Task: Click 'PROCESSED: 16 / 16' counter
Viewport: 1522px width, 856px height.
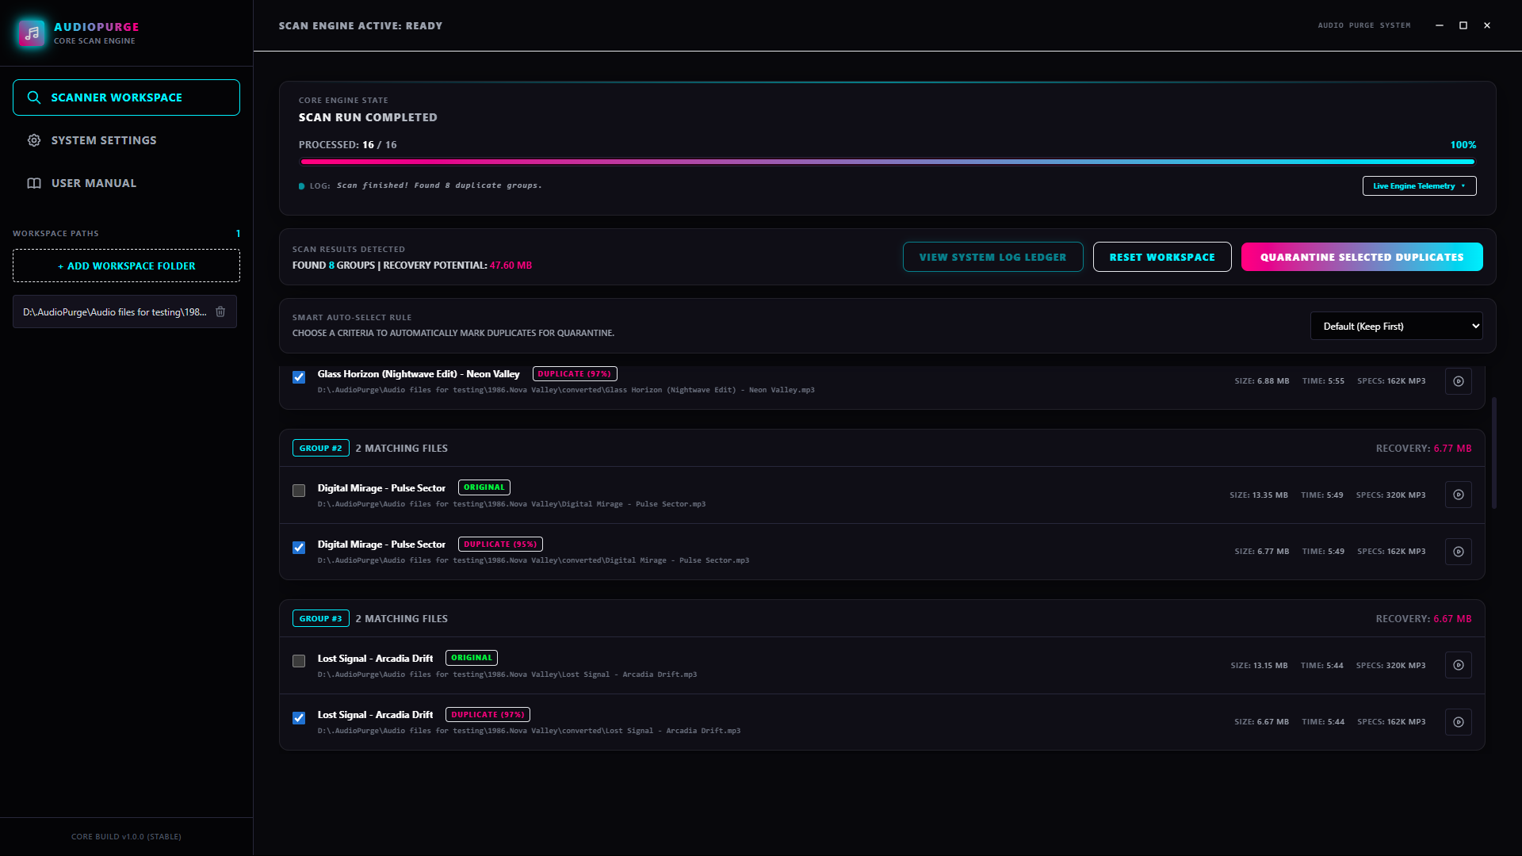Action: tap(348, 145)
